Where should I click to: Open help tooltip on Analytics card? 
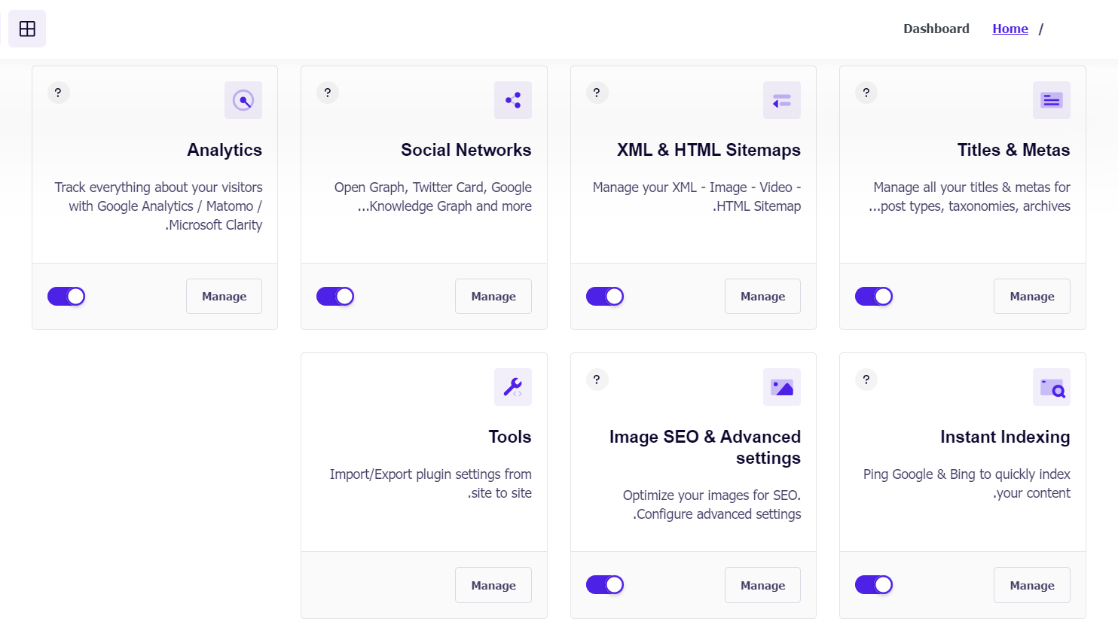tap(58, 93)
